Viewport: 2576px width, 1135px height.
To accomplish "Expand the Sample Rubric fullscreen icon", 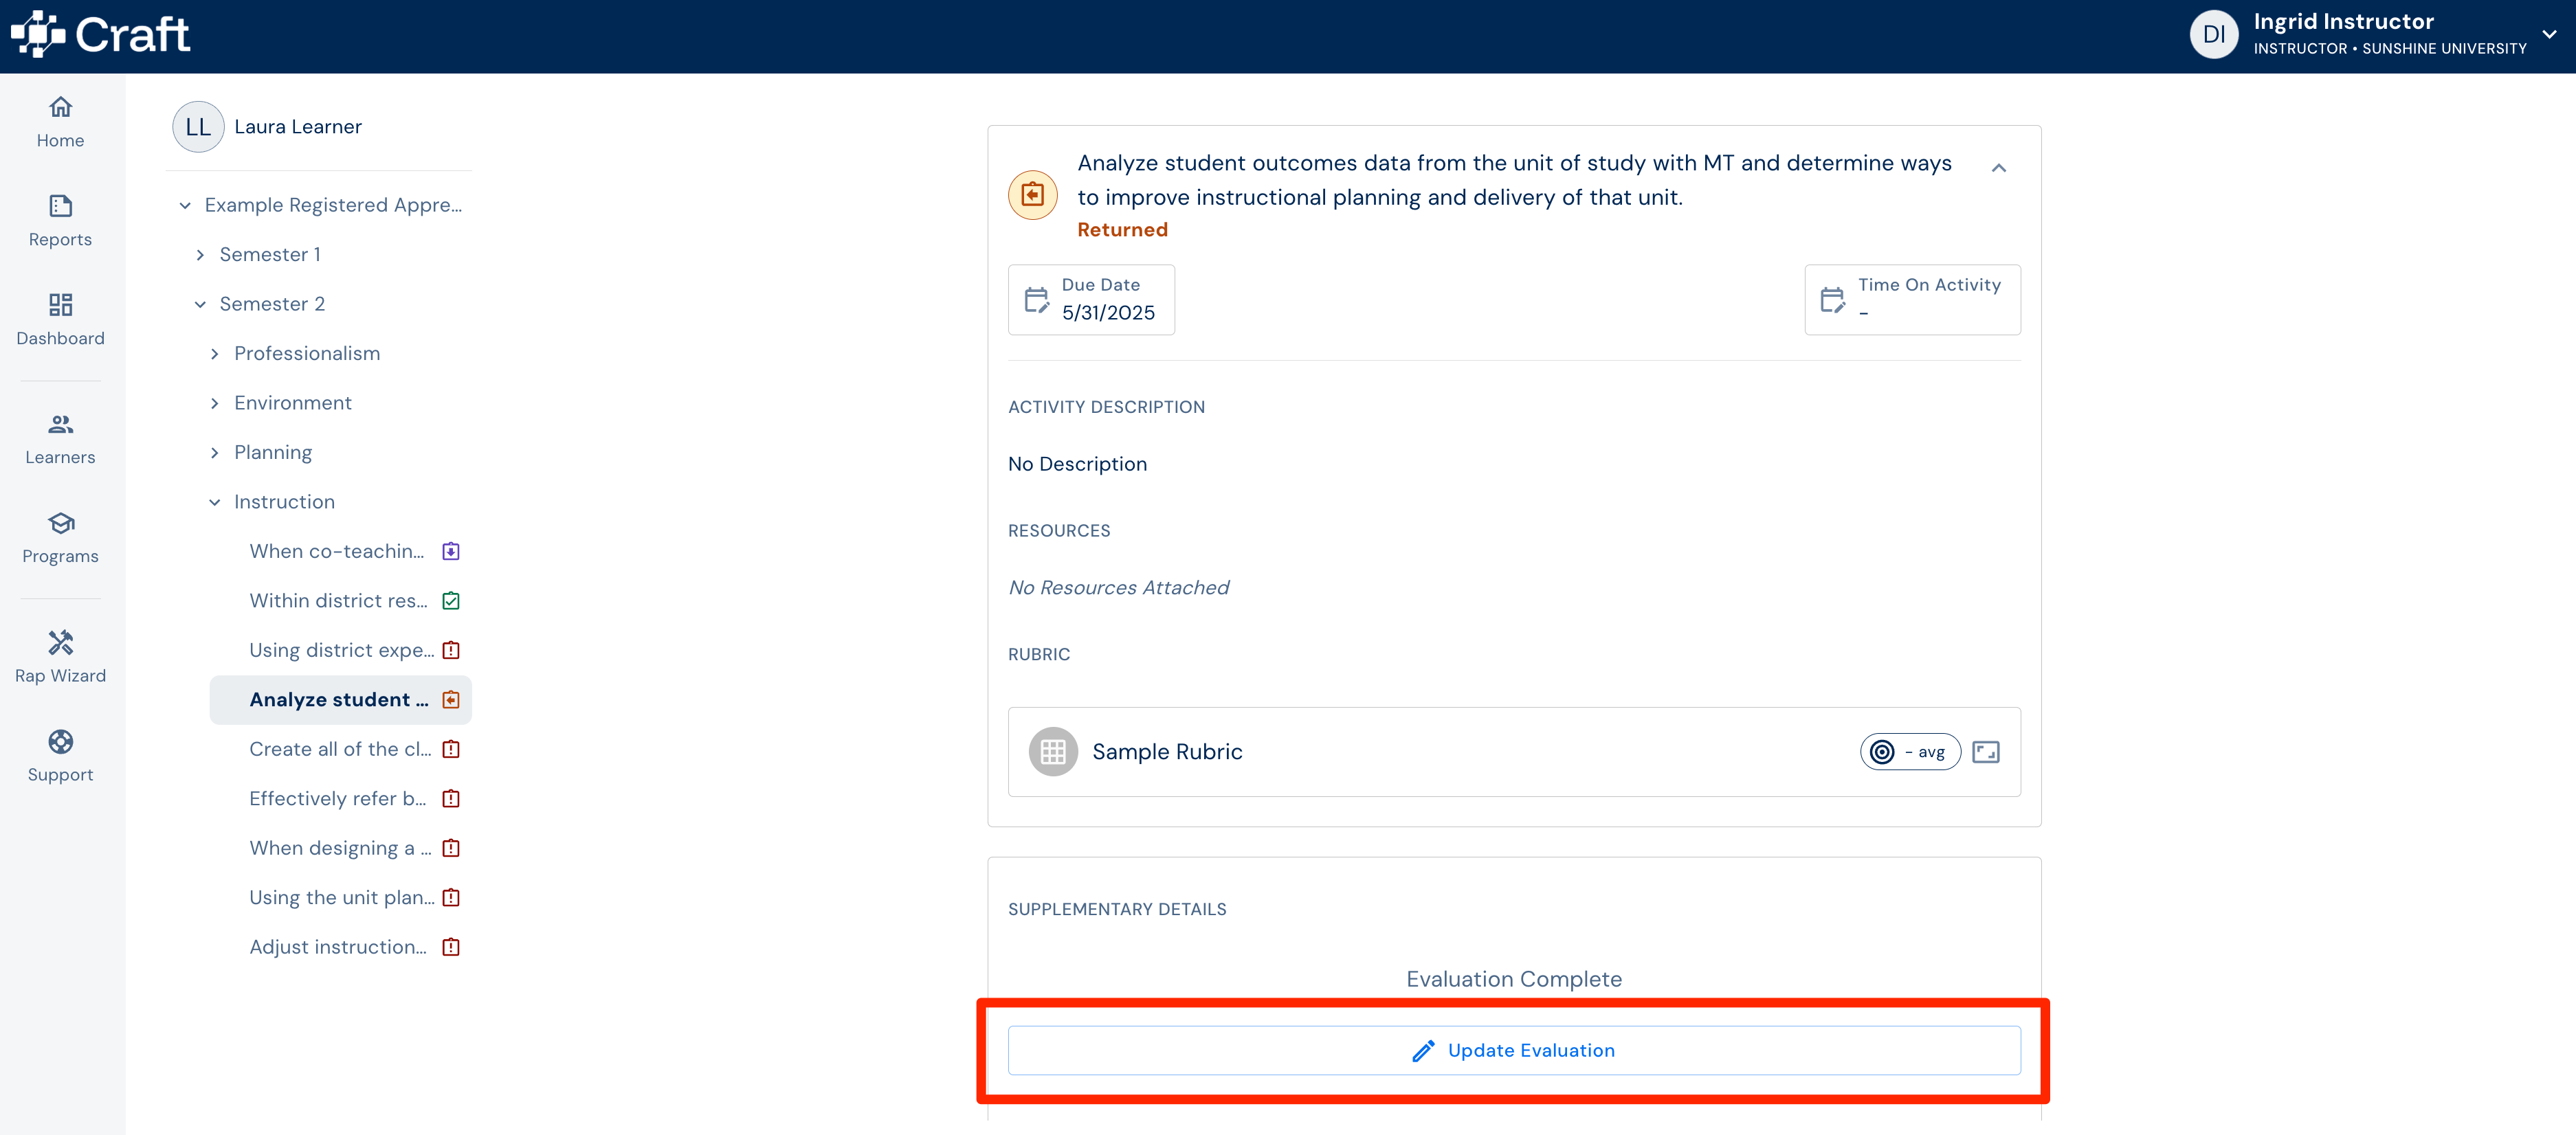I will click(x=1985, y=752).
